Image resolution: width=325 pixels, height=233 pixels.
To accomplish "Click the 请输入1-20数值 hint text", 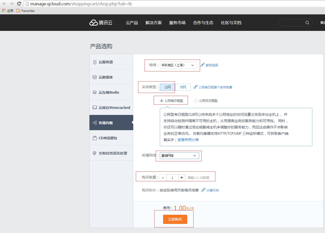I will [198, 178].
